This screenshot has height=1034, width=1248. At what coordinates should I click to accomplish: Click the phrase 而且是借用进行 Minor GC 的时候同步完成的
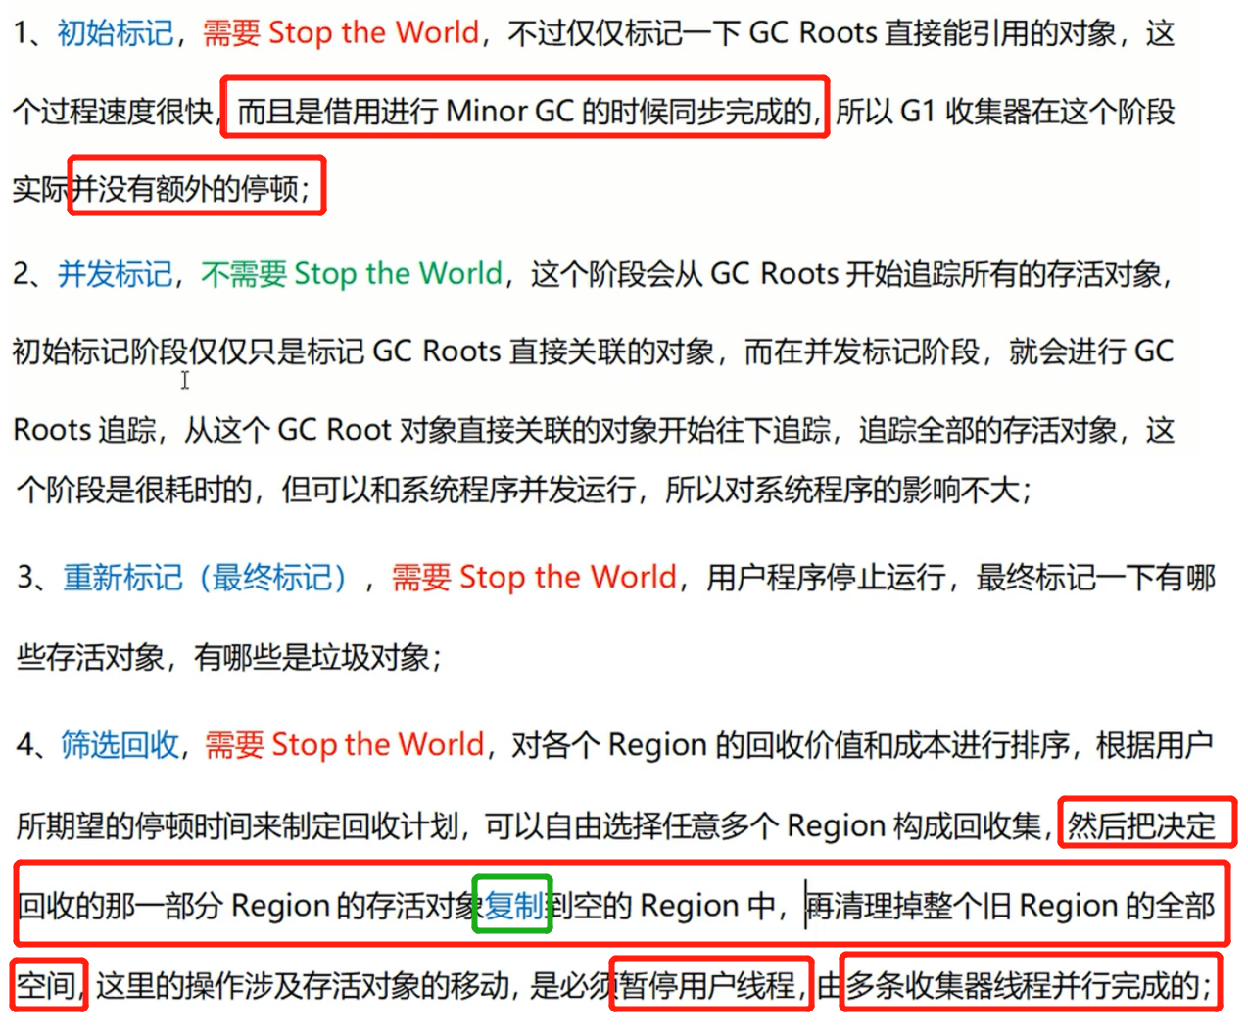click(x=524, y=112)
